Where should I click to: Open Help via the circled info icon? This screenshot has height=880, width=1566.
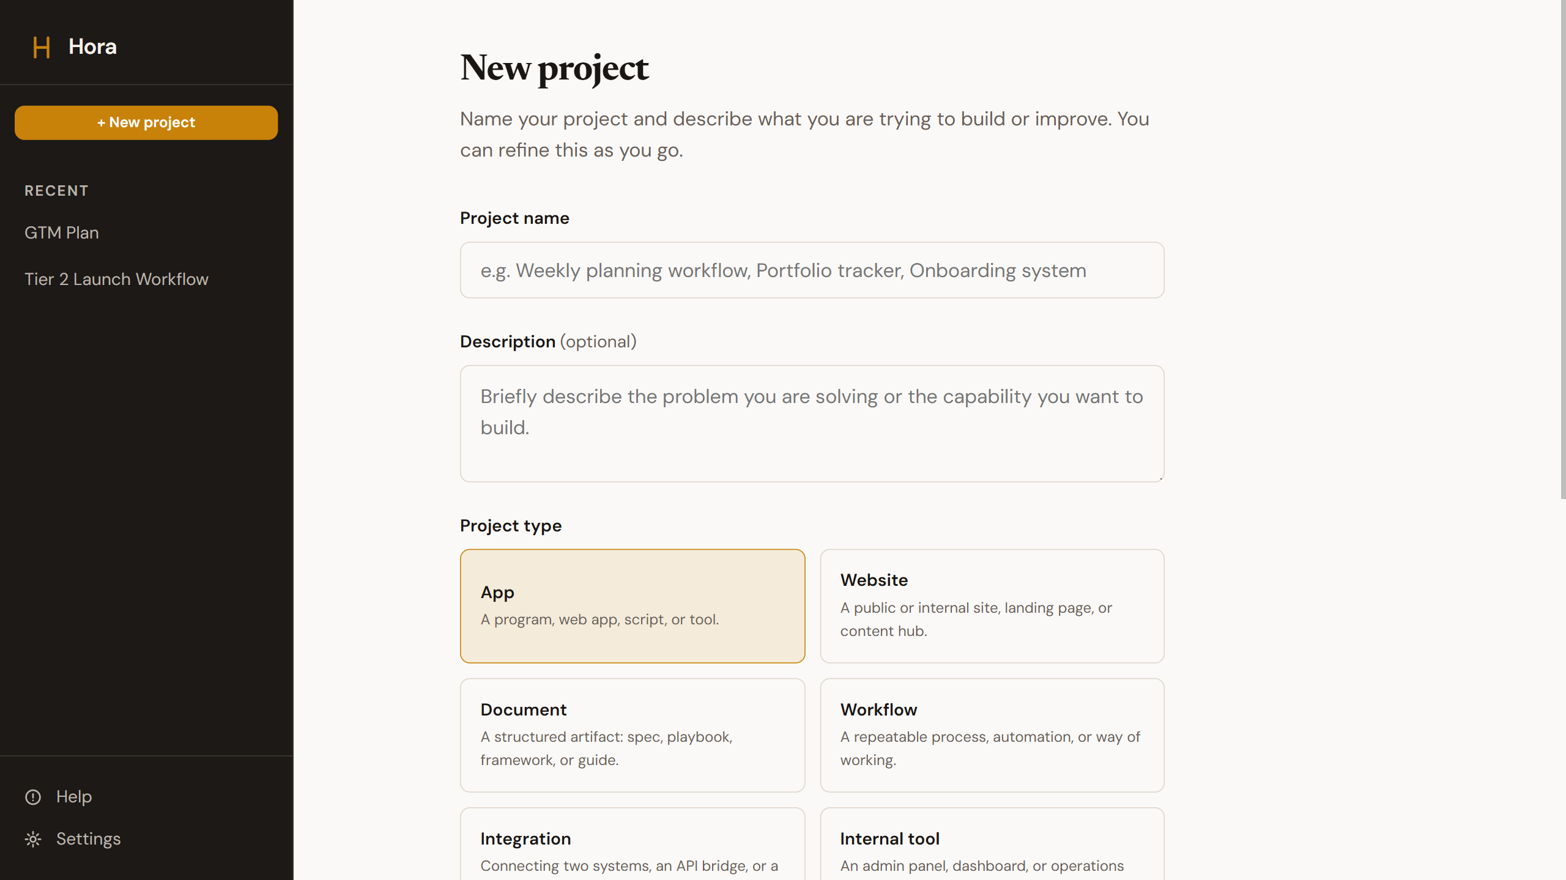[32, 796]
